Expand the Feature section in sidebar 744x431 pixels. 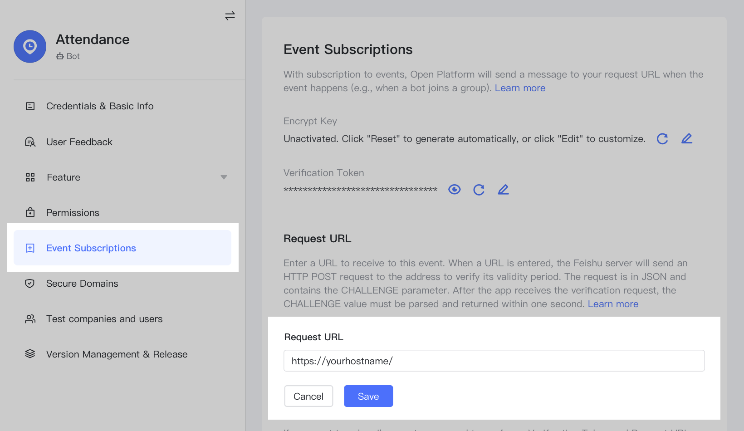click(x=64, y=177)
